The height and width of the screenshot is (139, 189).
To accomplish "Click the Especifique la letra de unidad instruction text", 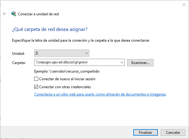I will click(x=81, y=40).
